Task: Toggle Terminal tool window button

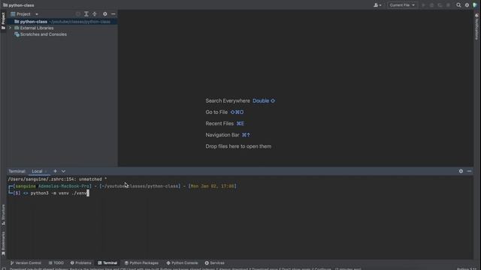Action: coord(107,263)
